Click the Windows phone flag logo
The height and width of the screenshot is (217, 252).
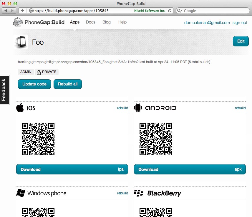21,193
